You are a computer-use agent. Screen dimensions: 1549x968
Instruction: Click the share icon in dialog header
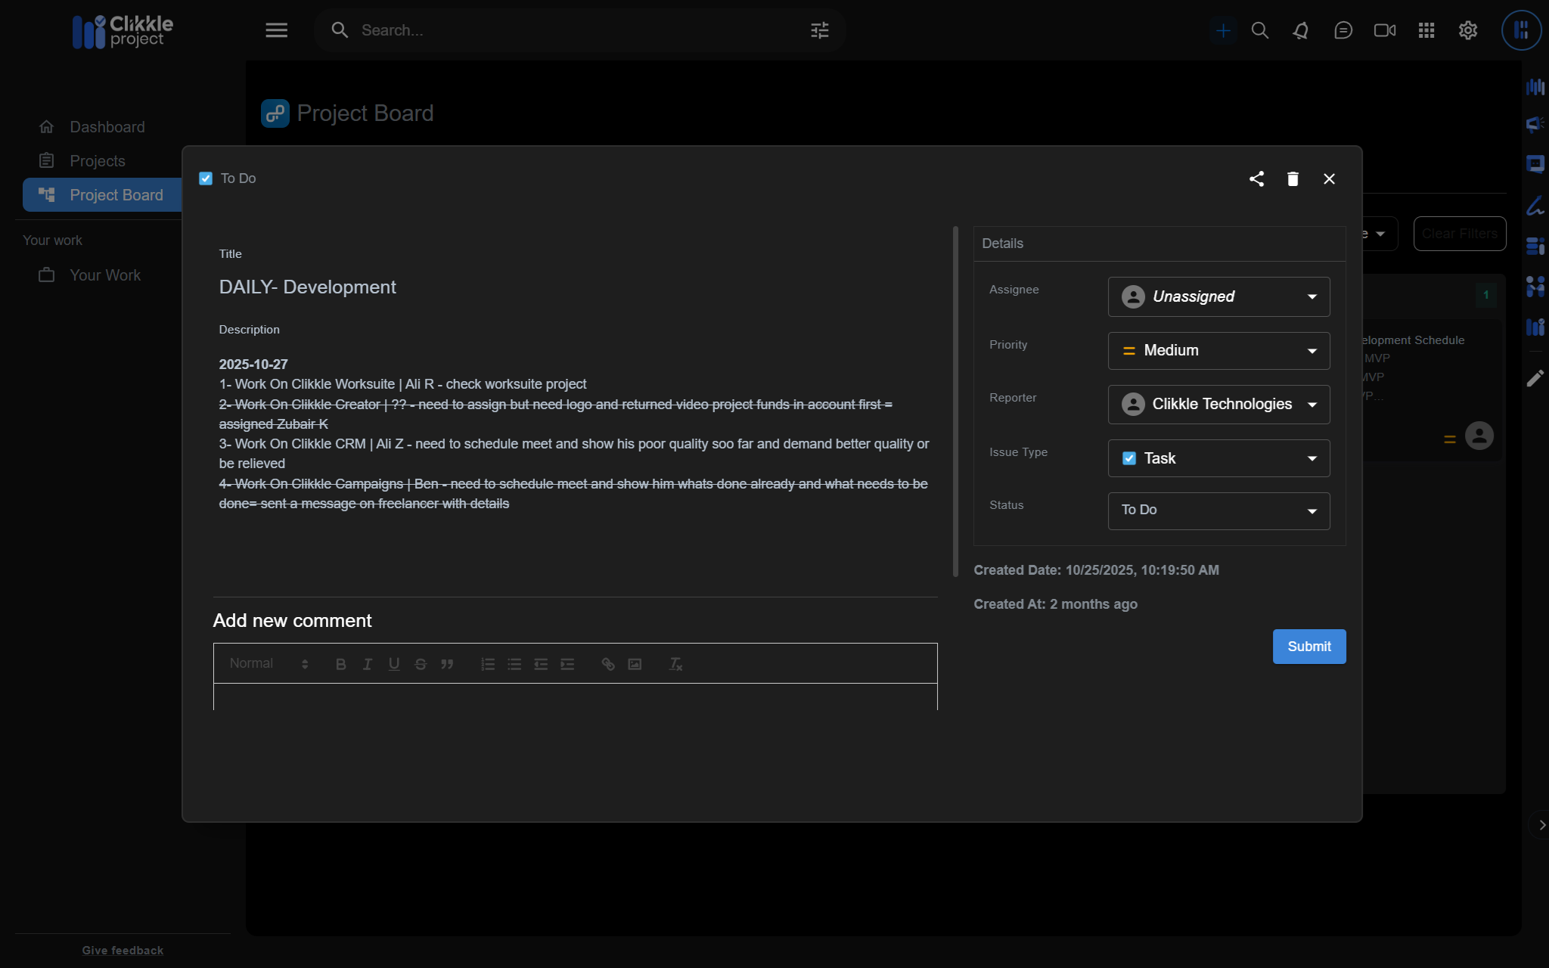click(x=1256, y=178)
